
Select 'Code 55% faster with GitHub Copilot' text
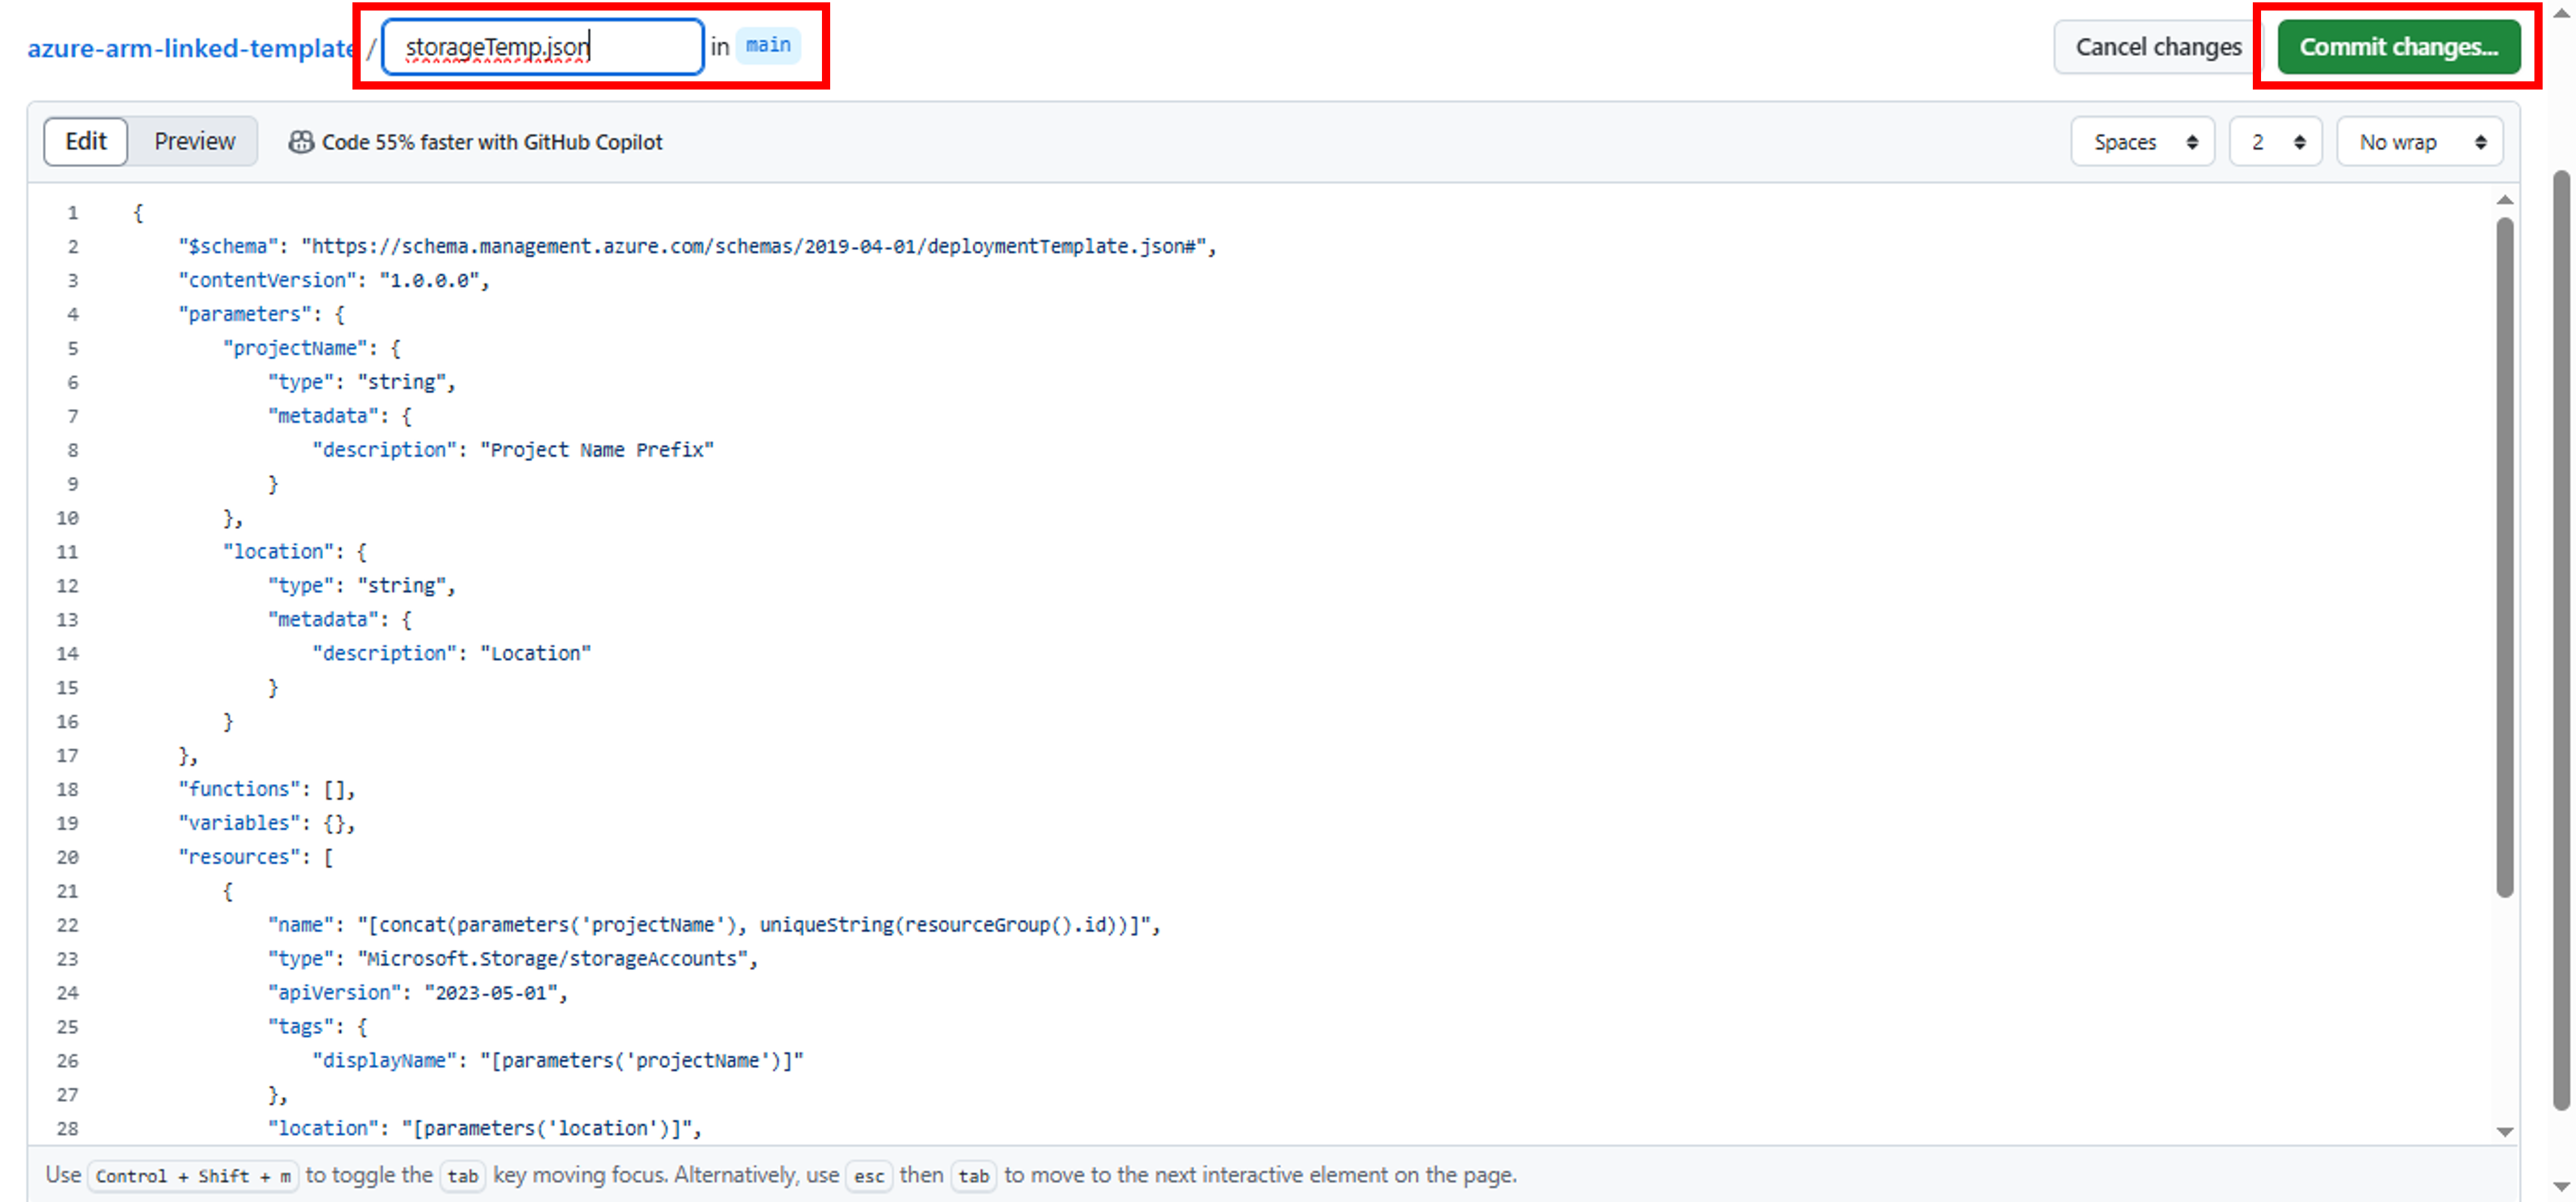(x=491, y=142)
